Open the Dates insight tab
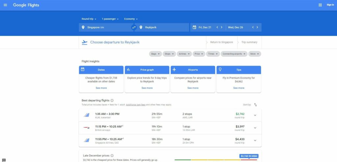Viewport: 337px width, 162px height. pos(101,70)
